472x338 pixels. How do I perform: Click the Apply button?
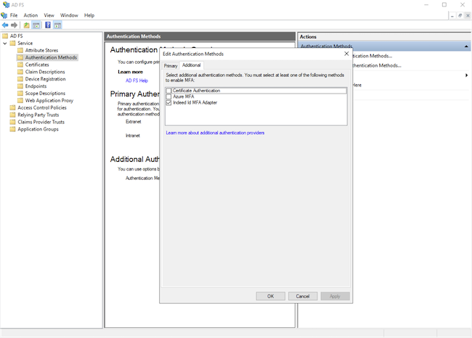click(x=335, y=296)
